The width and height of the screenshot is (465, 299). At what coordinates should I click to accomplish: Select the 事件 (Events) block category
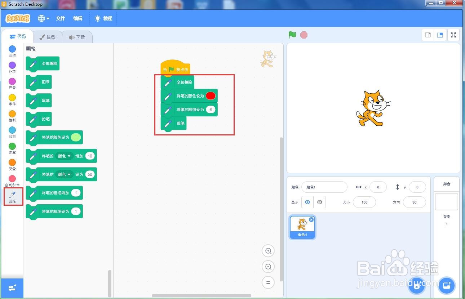coord(12,100)
